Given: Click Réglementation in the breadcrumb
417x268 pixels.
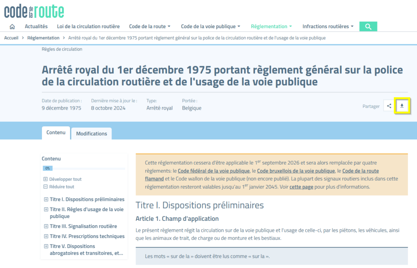Looking at the screenshot, I should click(43, 38).
